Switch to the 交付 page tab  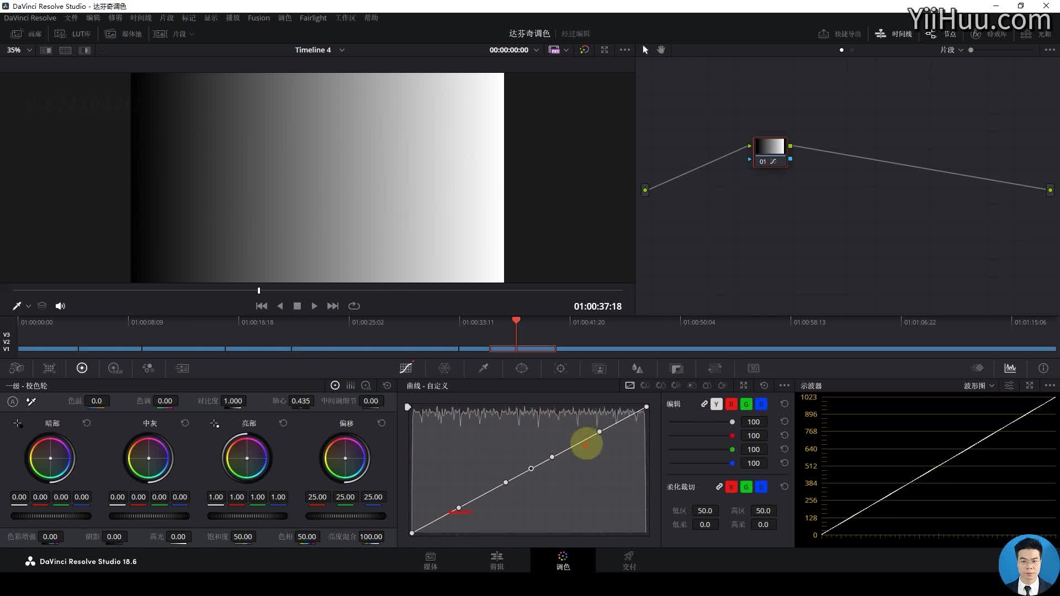pos(629,560)
